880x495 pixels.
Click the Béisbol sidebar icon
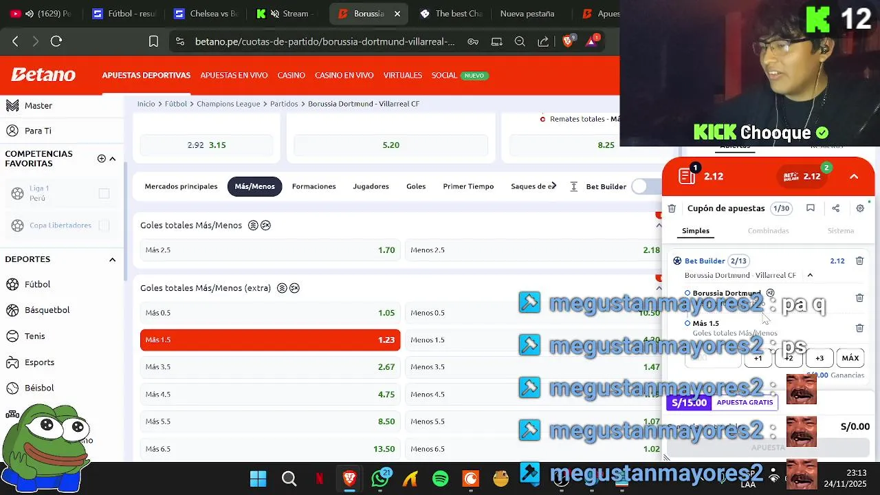pyautogui.click(x=12, y=388)
